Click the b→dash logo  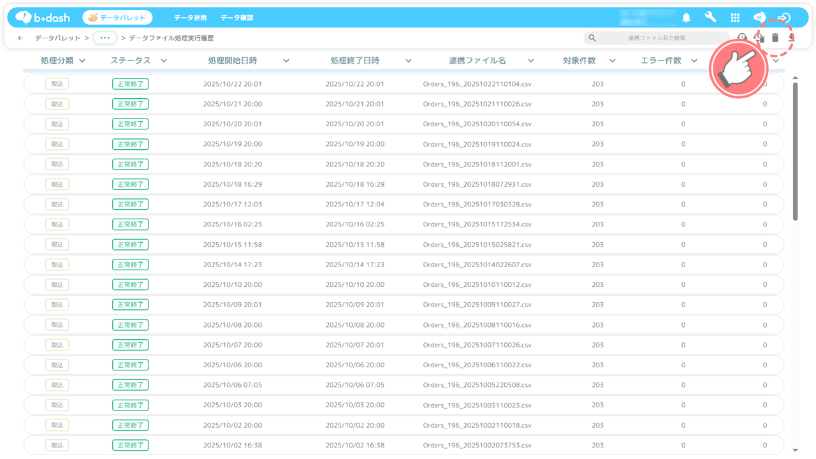click(x=43, y=17)
